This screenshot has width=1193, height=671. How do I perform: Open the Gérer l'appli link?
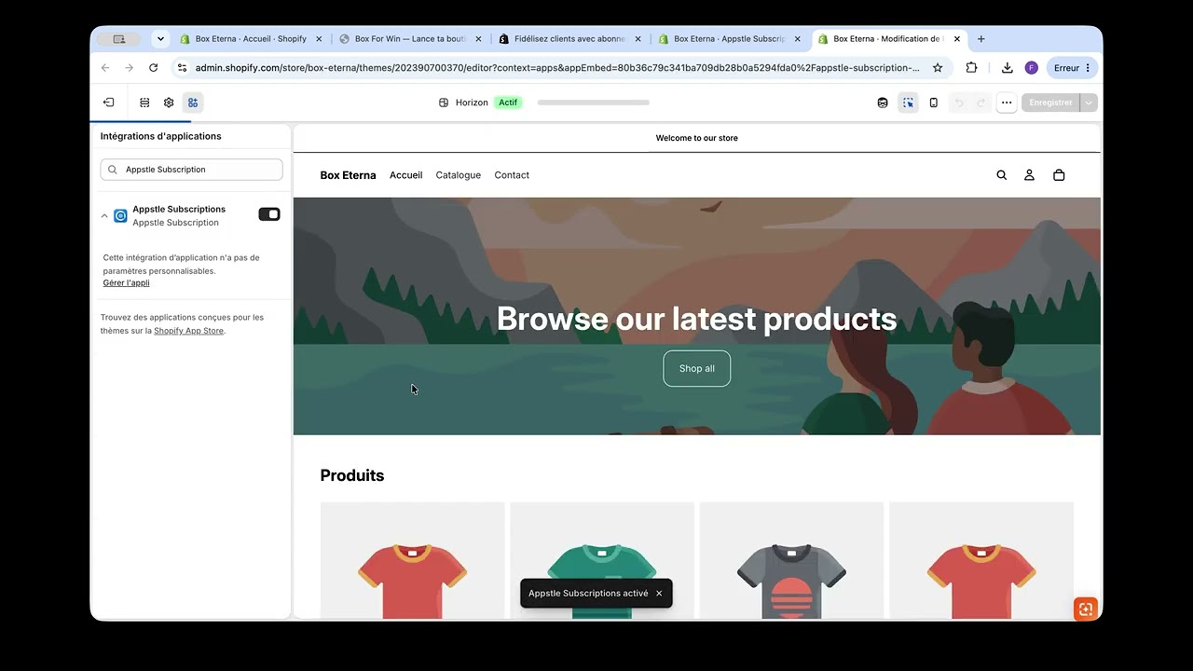click(x=126, y=283)
